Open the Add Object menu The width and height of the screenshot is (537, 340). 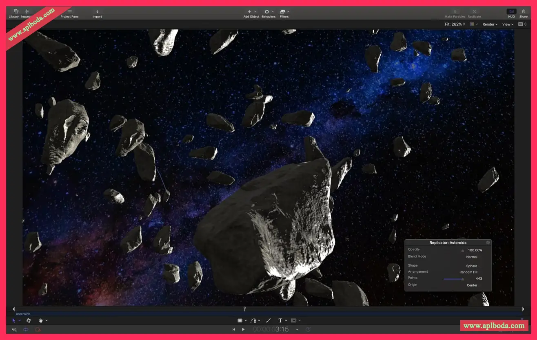pos(251,13)
